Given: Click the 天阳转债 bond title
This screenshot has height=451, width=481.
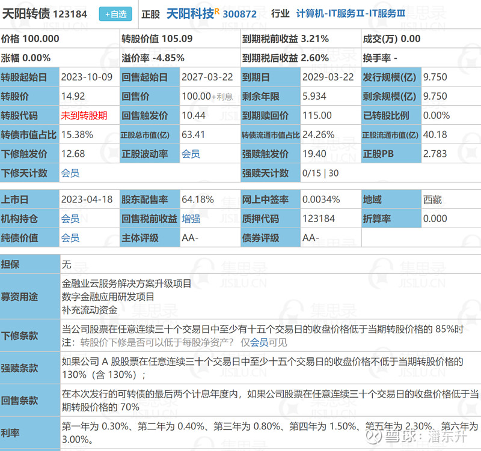Looking at the screenshot, I should point(26,13).
